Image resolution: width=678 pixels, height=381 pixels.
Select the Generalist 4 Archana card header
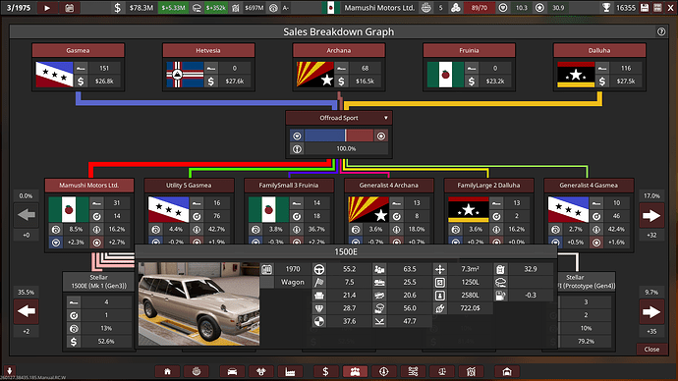(389, 186)
